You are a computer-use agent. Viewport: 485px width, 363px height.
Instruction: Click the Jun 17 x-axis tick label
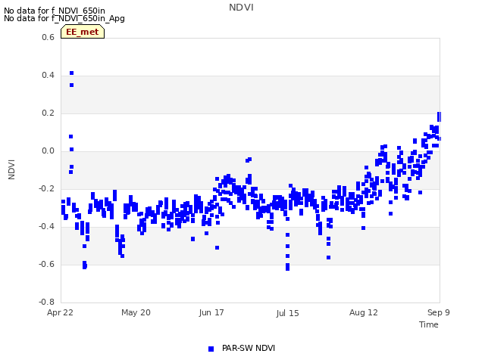211,312
